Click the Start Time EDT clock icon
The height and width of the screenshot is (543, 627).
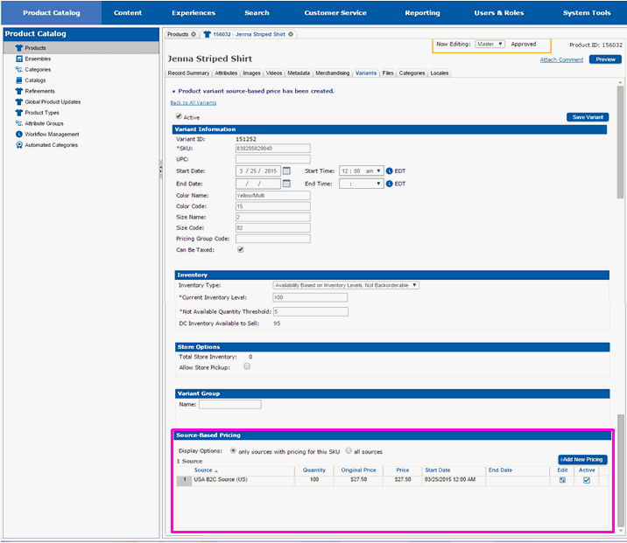[x=389, y=171]
